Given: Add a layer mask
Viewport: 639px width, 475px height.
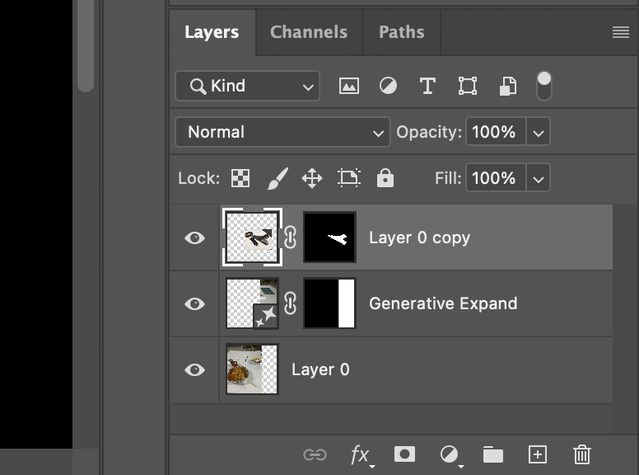Looking at the screenshot, I should coord(404,454).
